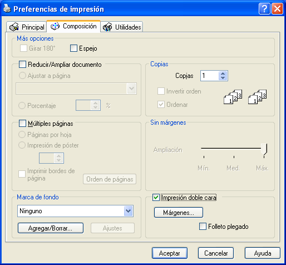Increase copies with the up arrow

click(x=223, y=73)
